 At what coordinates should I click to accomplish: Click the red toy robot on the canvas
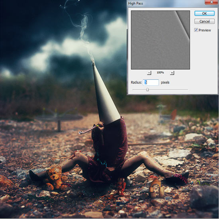coord(121,186)
